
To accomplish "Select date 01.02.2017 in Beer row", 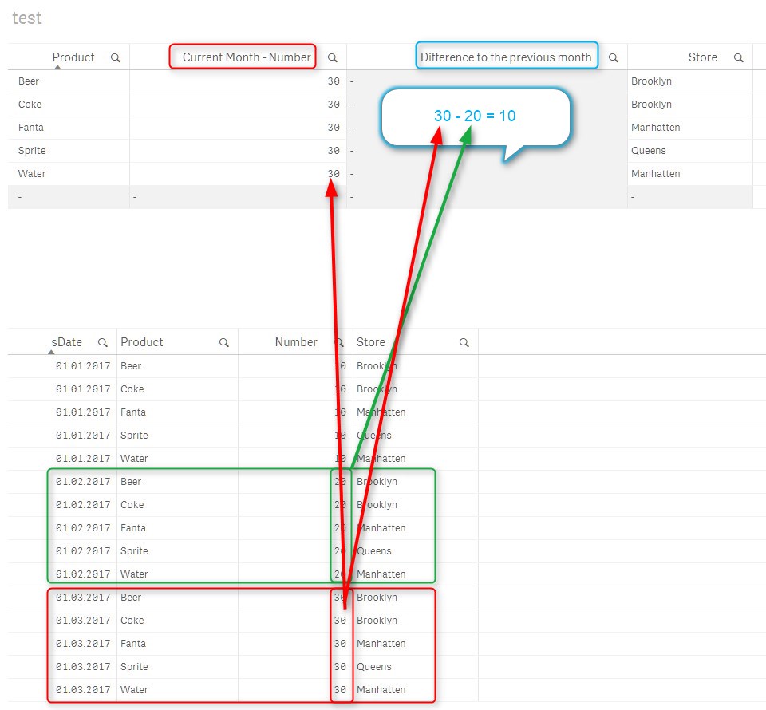I will [x=83, y=482].
